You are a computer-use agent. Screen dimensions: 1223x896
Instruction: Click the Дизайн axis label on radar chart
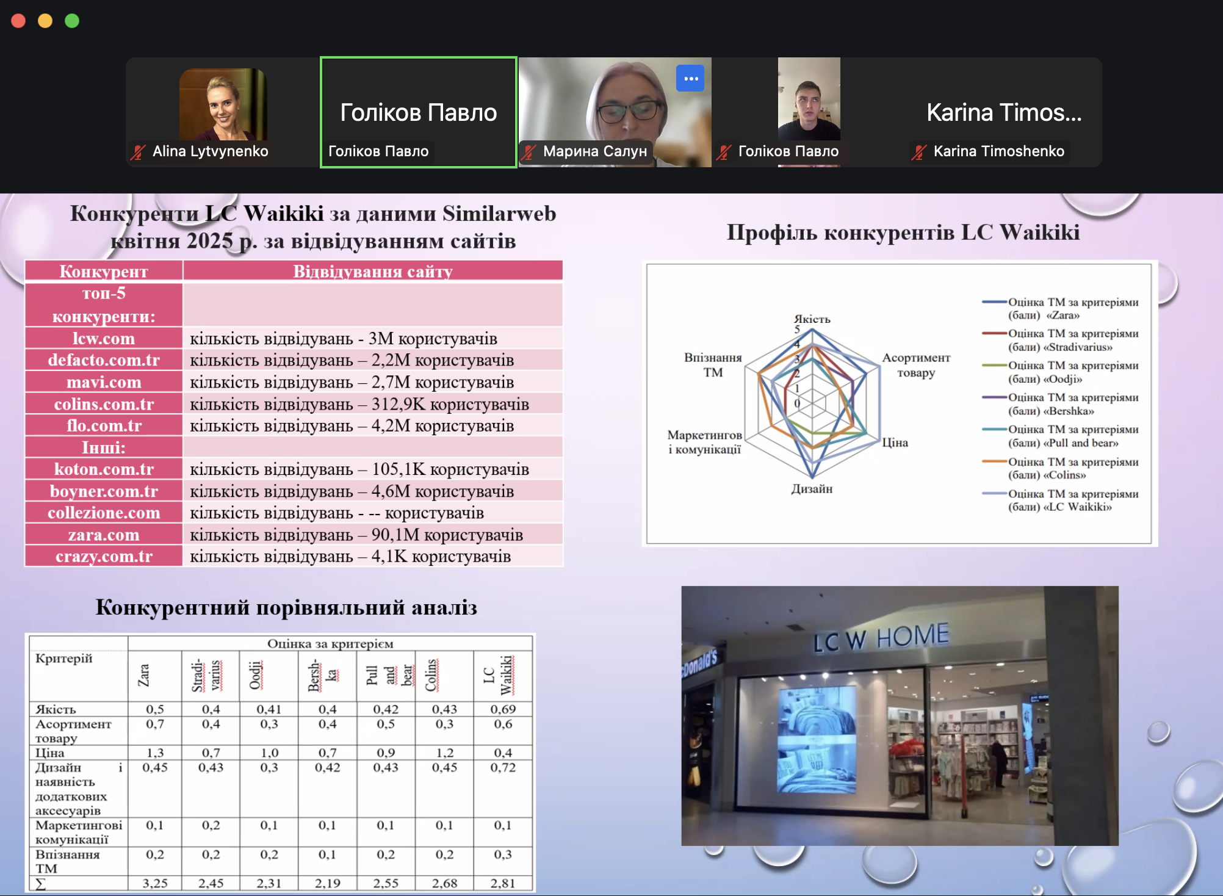pyautogui.click(x=812, y=488)
